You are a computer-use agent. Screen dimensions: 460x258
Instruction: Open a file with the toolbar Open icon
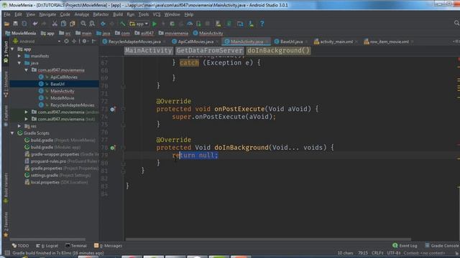[6, 24]
